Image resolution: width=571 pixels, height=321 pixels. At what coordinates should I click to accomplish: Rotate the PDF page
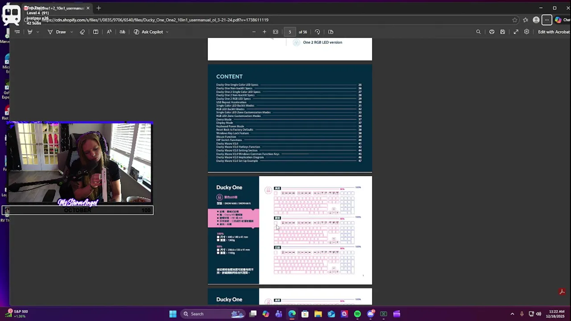pyautogui.click(x=317, y=32)
